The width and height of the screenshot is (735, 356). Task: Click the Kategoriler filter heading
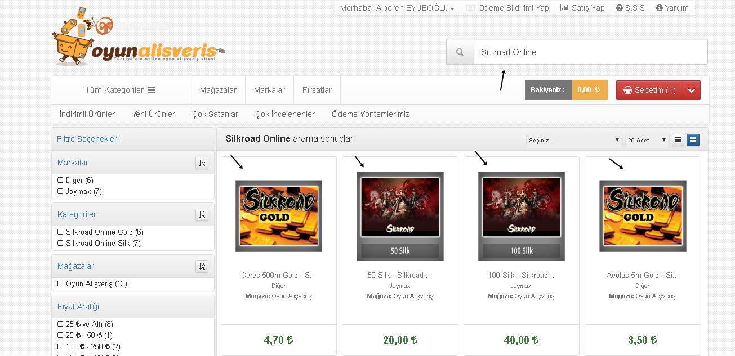tap(77, 214)
